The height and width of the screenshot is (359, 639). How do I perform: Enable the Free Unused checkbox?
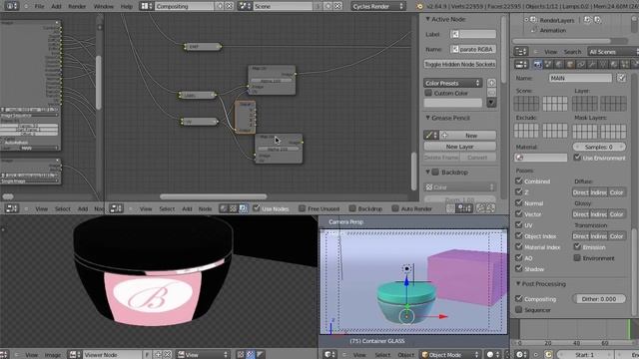click(x=302, y=208)
